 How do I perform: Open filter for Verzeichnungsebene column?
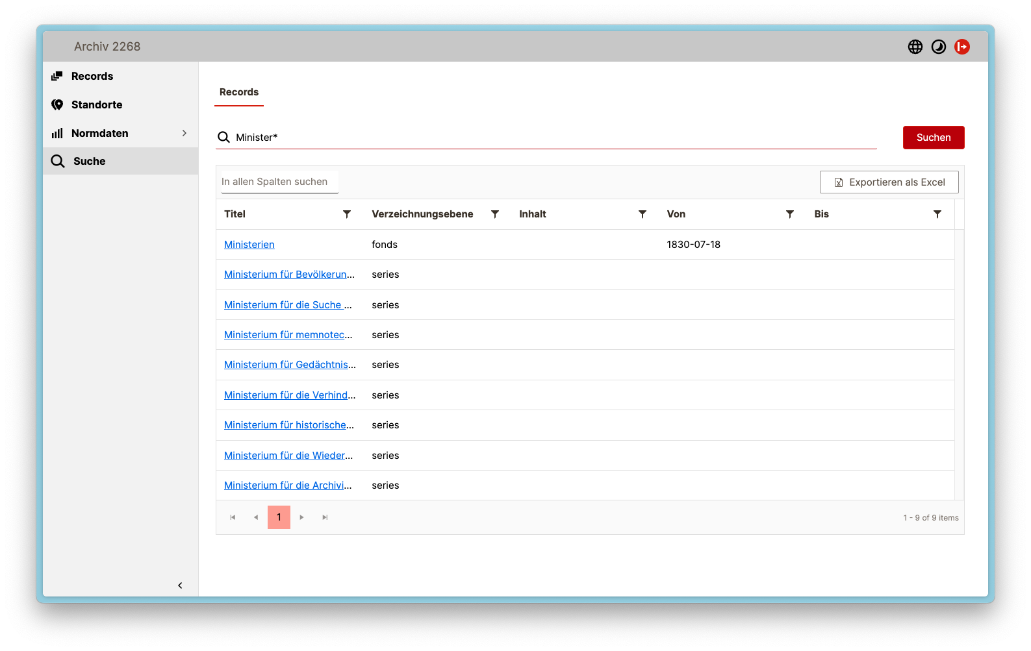click(x=494, y=214)
